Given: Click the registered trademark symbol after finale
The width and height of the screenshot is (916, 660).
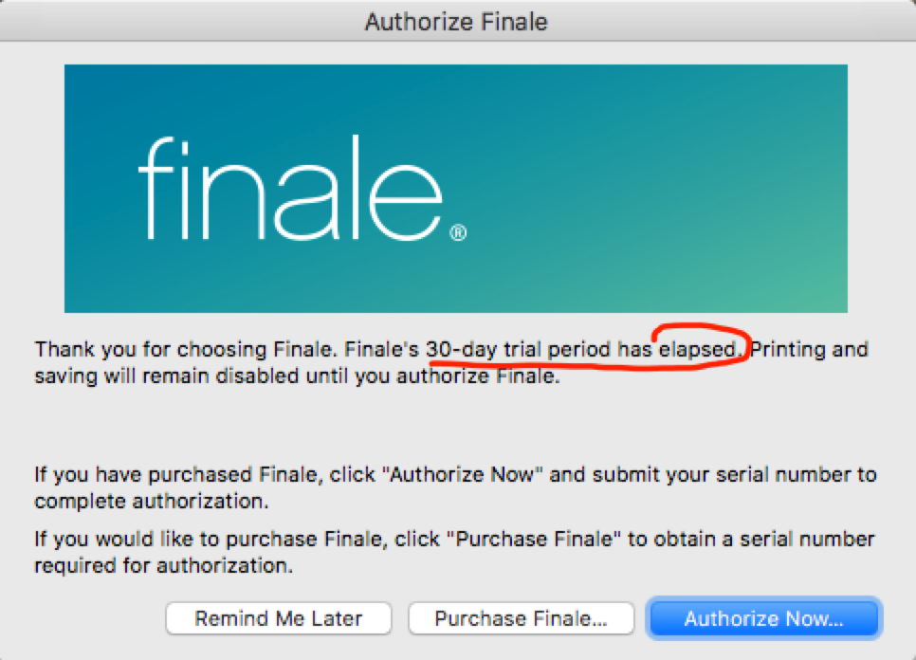Looking at the screenshot, I should click(458, 231).
